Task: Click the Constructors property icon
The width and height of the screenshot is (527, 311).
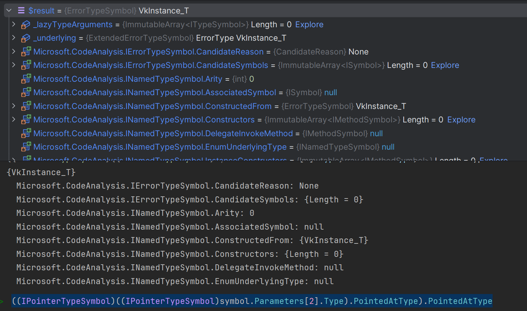Action: point(26,120)
